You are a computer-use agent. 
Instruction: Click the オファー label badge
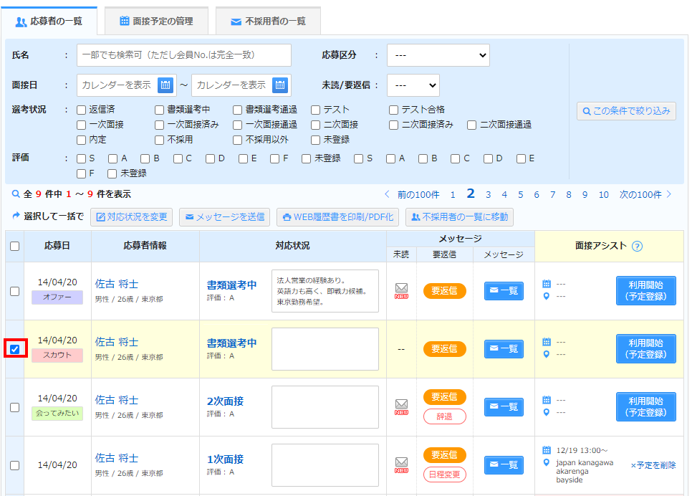(57, 297)
